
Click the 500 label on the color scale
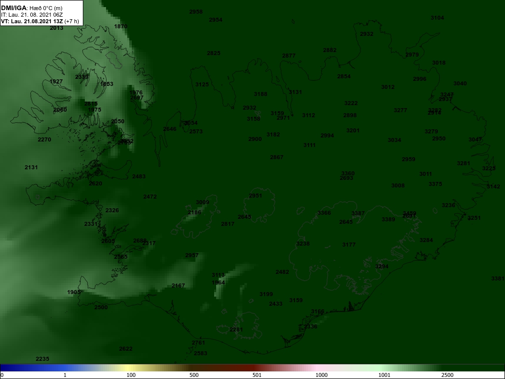coord(194,375)
